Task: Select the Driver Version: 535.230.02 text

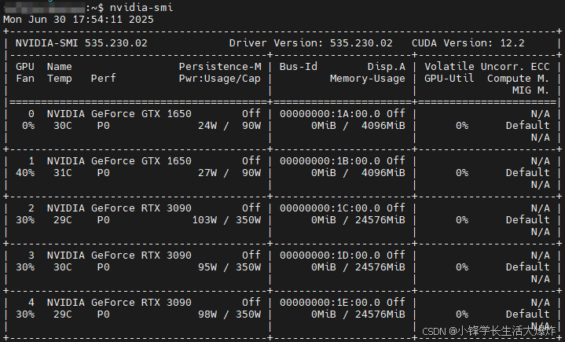Action: click(x=311, y=43)
